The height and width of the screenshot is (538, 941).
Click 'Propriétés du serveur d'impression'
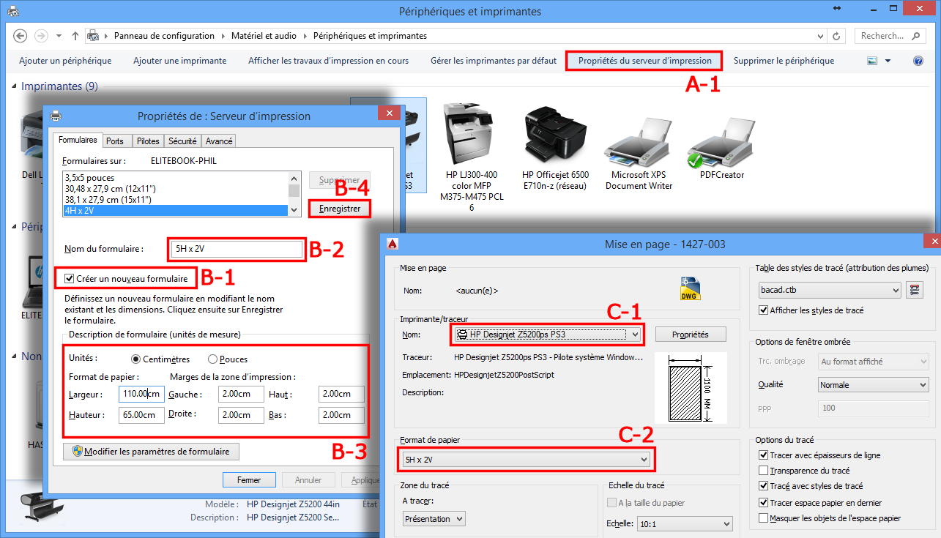click(x=645, y=61)
